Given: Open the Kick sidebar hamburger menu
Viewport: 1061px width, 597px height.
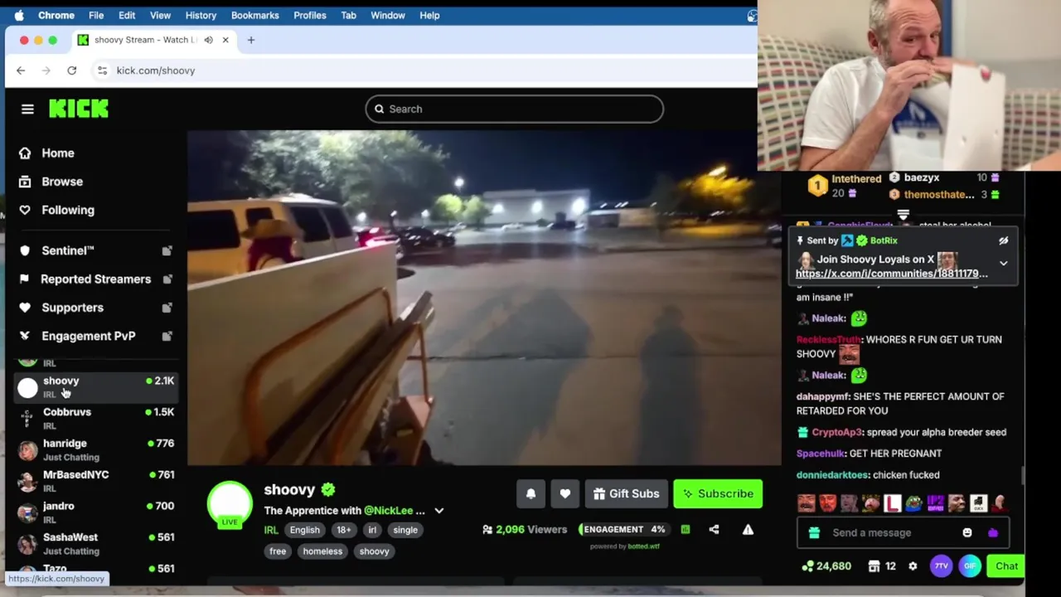Looking at the screenshot, I should (27, 109).
